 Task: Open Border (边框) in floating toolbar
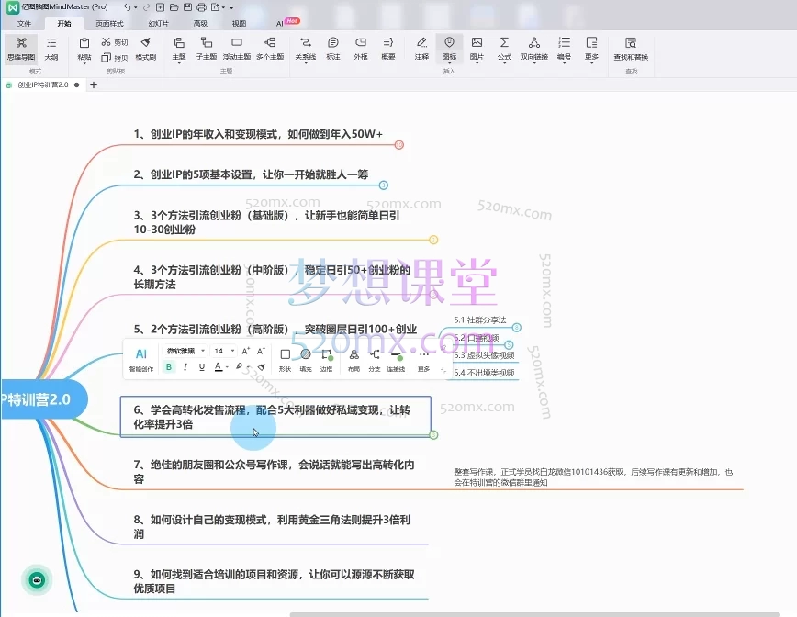326,359
